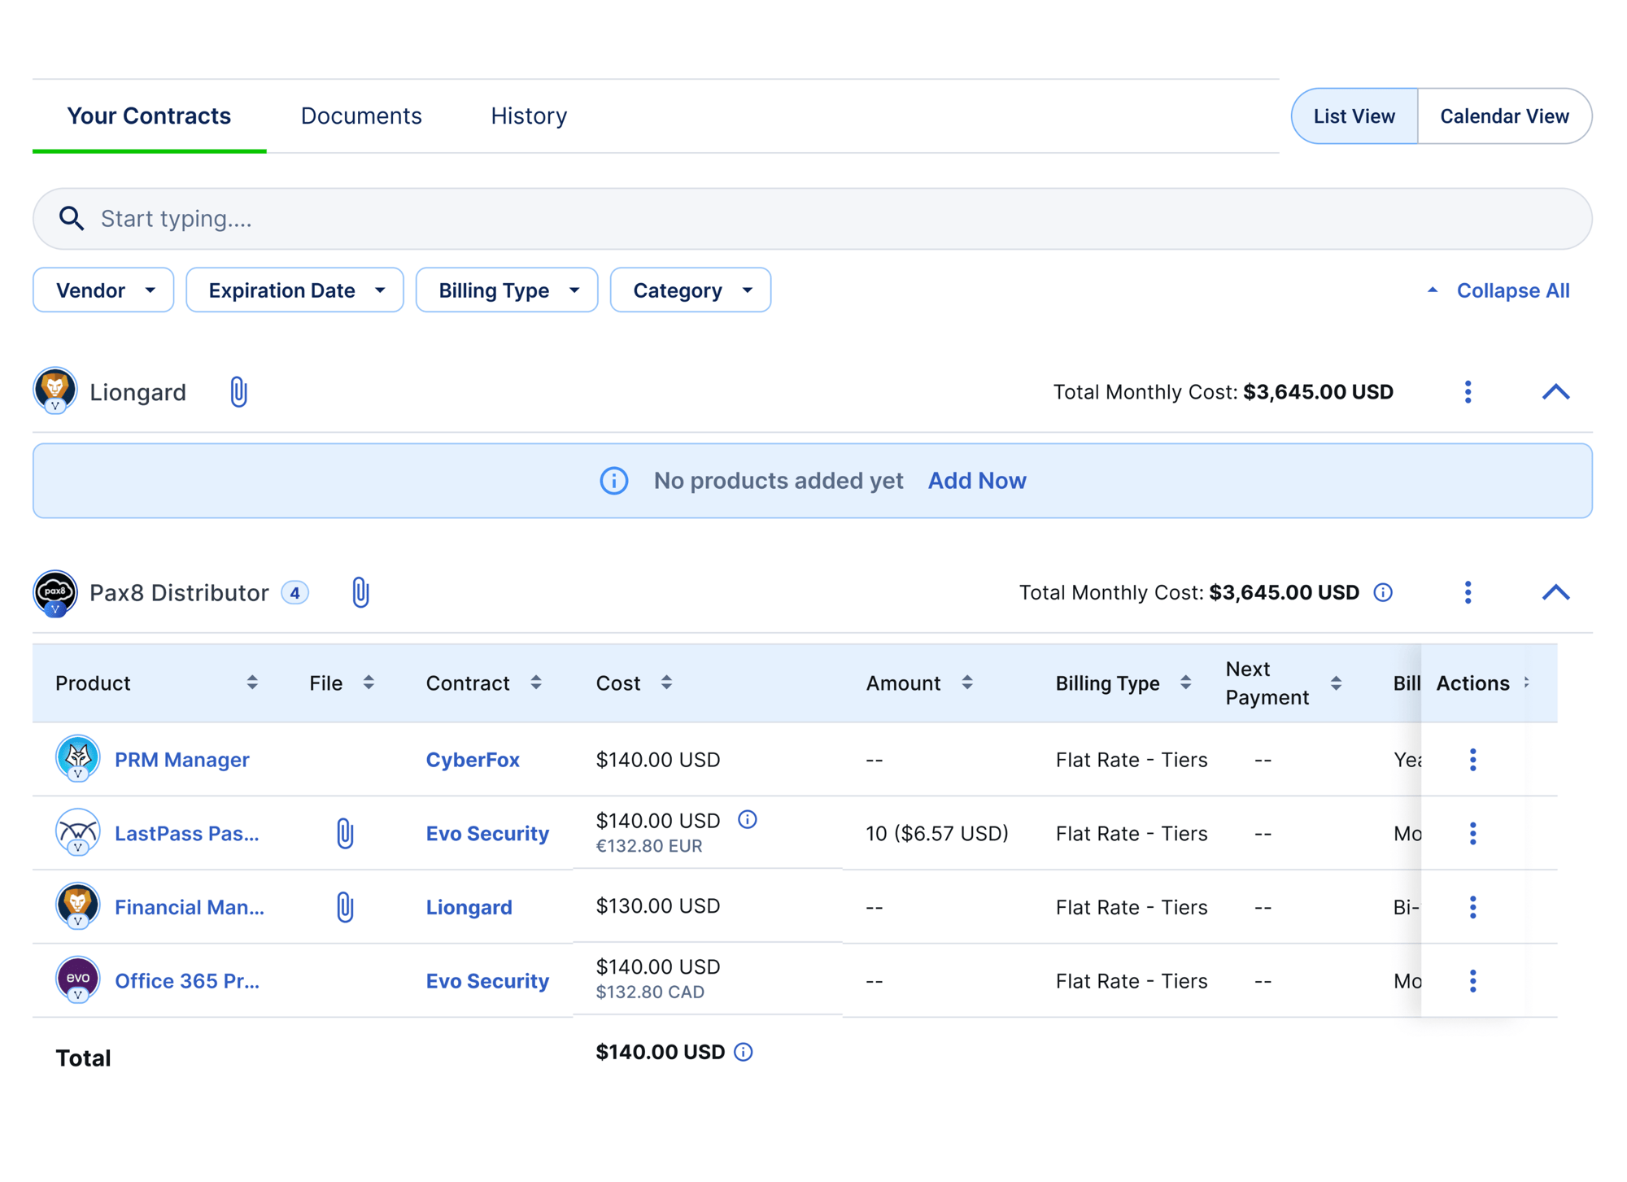Click the search magnifier icon
The width and height of the screenshot is (1627, 1182).
click(x=72, y=218)
